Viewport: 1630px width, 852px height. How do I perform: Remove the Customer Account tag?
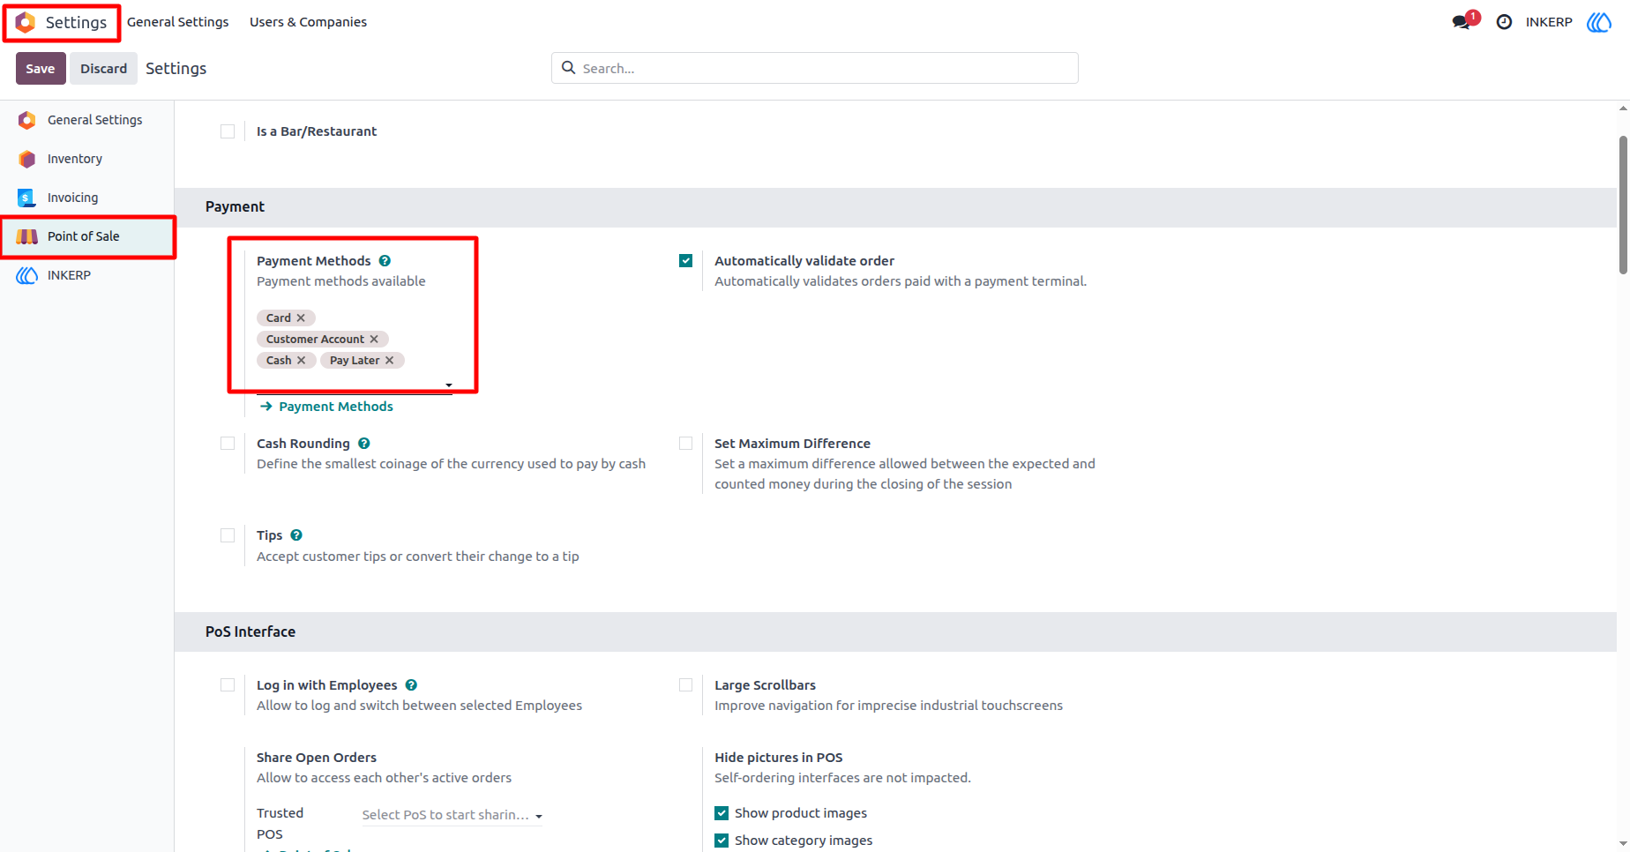pyautogui.click(x=374, y=339)
